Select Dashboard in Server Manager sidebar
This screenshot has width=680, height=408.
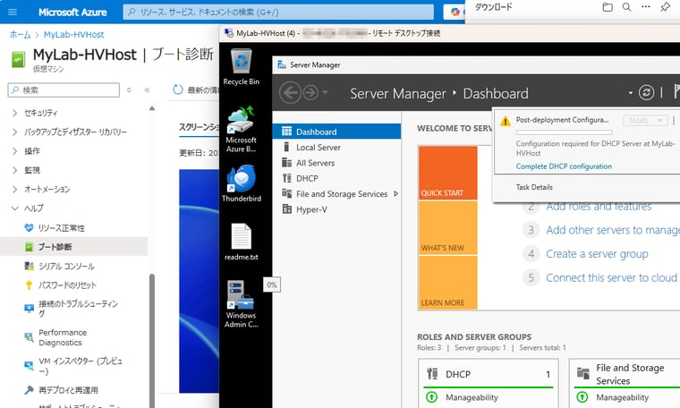[336, 132]
